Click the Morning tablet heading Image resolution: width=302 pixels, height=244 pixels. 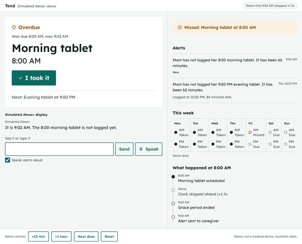[52, 48]
